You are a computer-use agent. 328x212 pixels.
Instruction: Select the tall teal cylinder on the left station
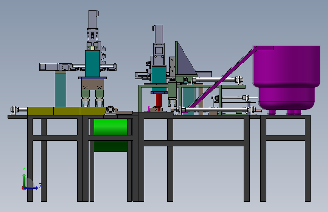92,64
